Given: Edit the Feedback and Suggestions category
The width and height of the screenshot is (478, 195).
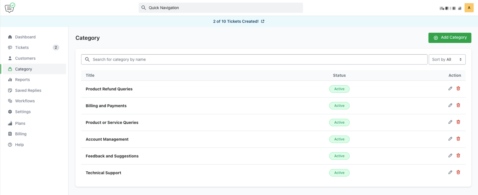Looking at the screenshot, I should coord(450,155).
